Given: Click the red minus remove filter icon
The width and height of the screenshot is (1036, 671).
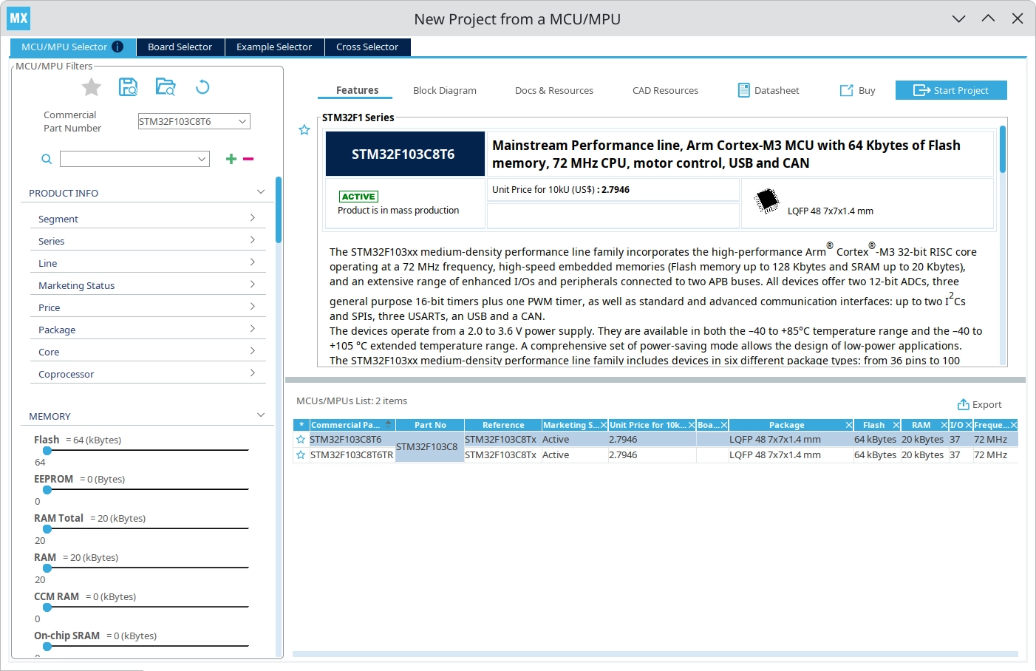Looking at the screenshot, I should [x=248, y=159].
